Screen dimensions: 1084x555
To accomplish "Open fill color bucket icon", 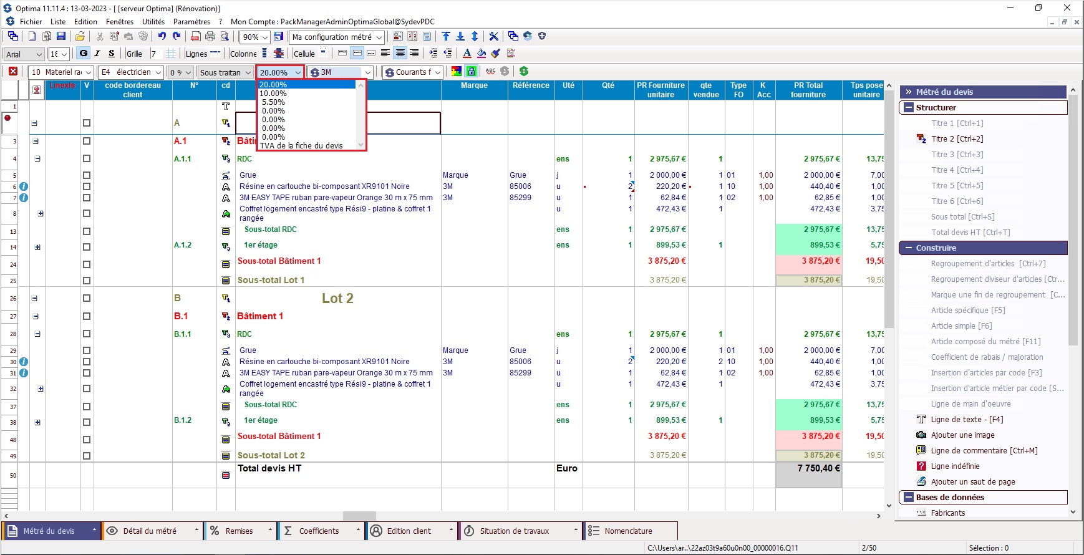I will [481, 54].
